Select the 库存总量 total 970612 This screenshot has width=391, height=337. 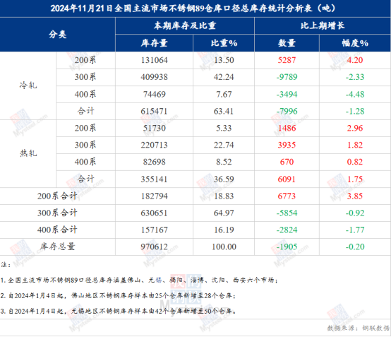click(x=154, y=247)
